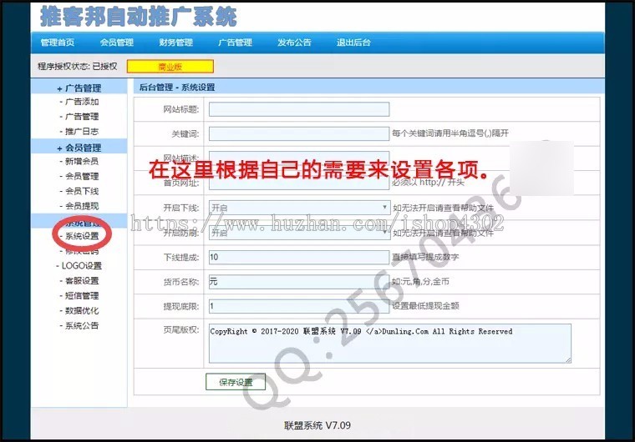Open 系统设置 in the sidebar
635x442 pixels.
(x=82, y=236)
